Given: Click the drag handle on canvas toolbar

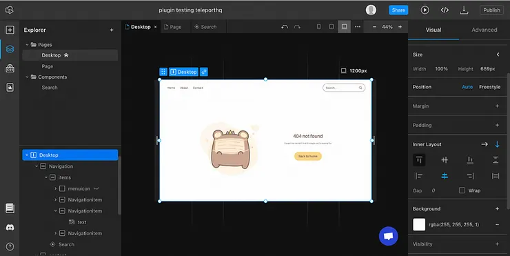Looking at the screenshot, I should pyautogui.click(x=163, y=72).
